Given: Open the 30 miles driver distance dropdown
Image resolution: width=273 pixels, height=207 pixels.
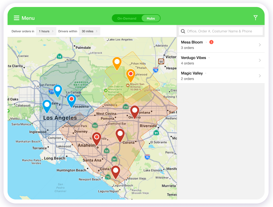Looking at the screenshot, I should pos(89,31).
